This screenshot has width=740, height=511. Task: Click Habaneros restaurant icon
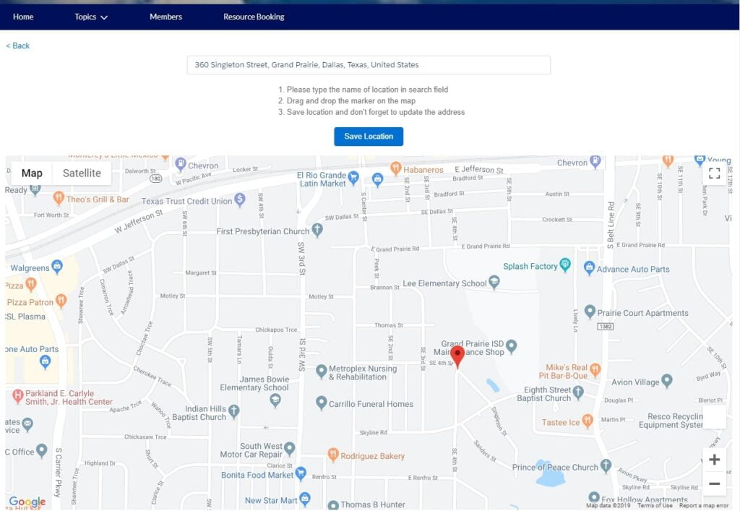pos(395,168)
